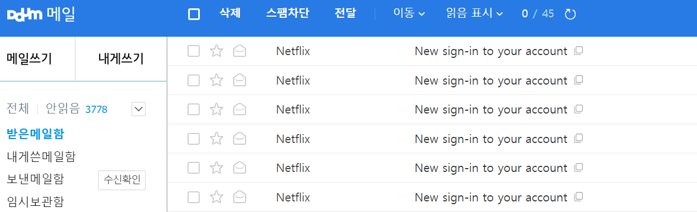Expand the chevron box beside 안읽음
This screenshot has height=212, width=697.
pos(139,109)
